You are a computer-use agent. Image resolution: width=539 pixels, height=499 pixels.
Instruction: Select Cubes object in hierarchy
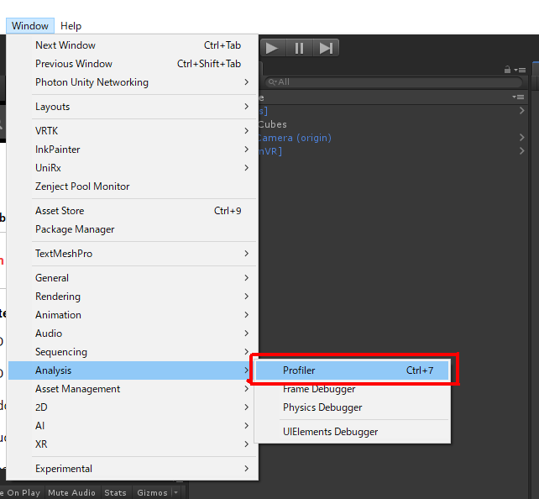(273, 124)
